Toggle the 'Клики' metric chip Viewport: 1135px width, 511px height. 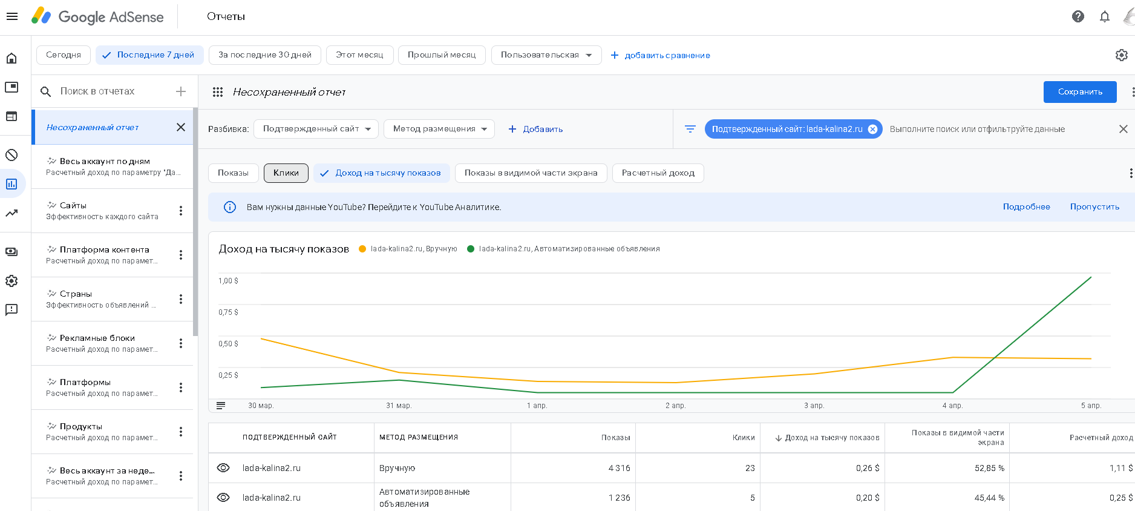[286, 173]
